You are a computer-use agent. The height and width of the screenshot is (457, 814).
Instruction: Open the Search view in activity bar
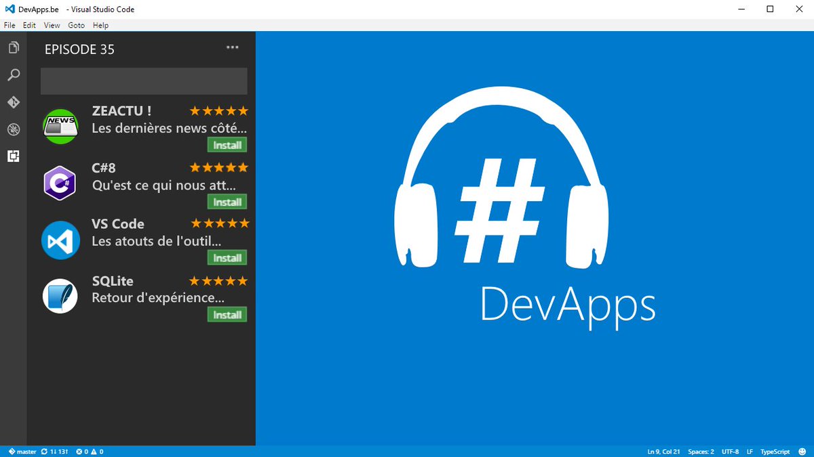point(13,75)
